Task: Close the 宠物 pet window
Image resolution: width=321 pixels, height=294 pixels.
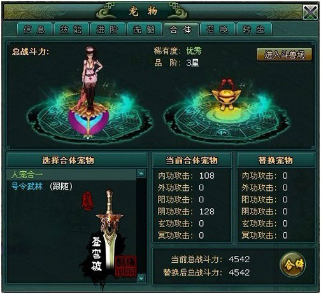Action: [310, 13]
